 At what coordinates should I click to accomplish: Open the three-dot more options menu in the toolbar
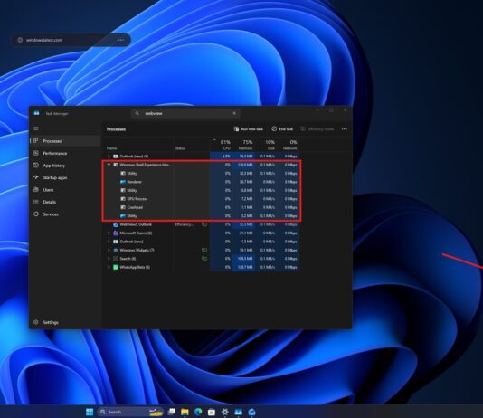[x=345, y=129]
